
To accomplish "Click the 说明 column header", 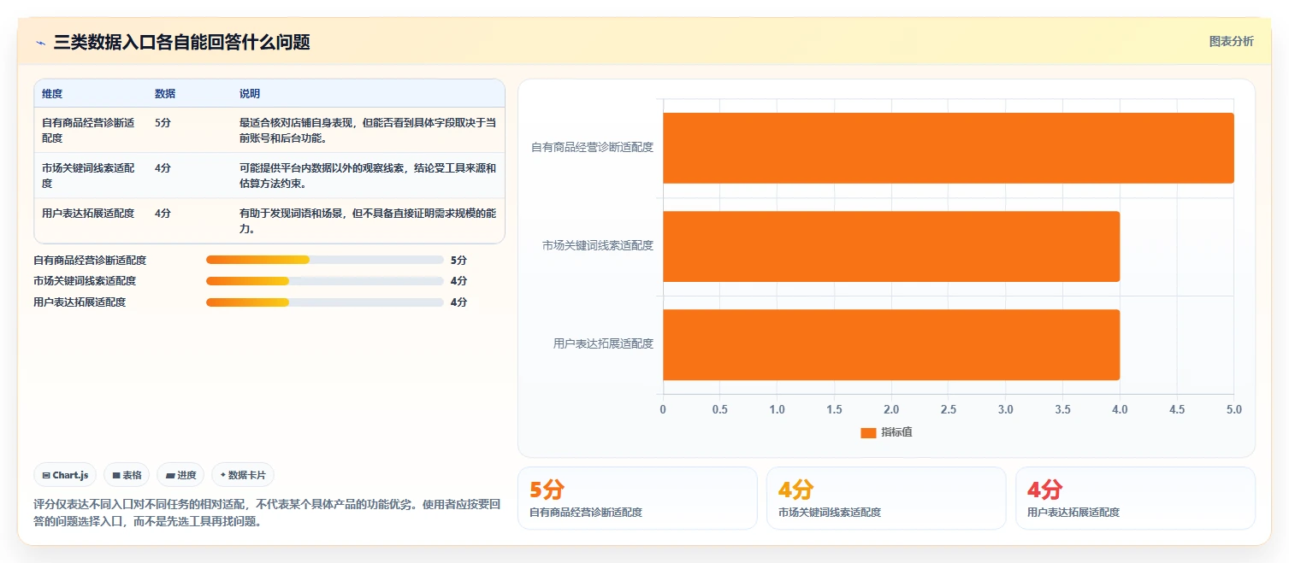I will tap(250, 93).
